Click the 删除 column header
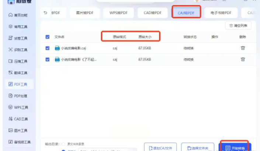This screenshot has height=151, width=260. point(243,37)
